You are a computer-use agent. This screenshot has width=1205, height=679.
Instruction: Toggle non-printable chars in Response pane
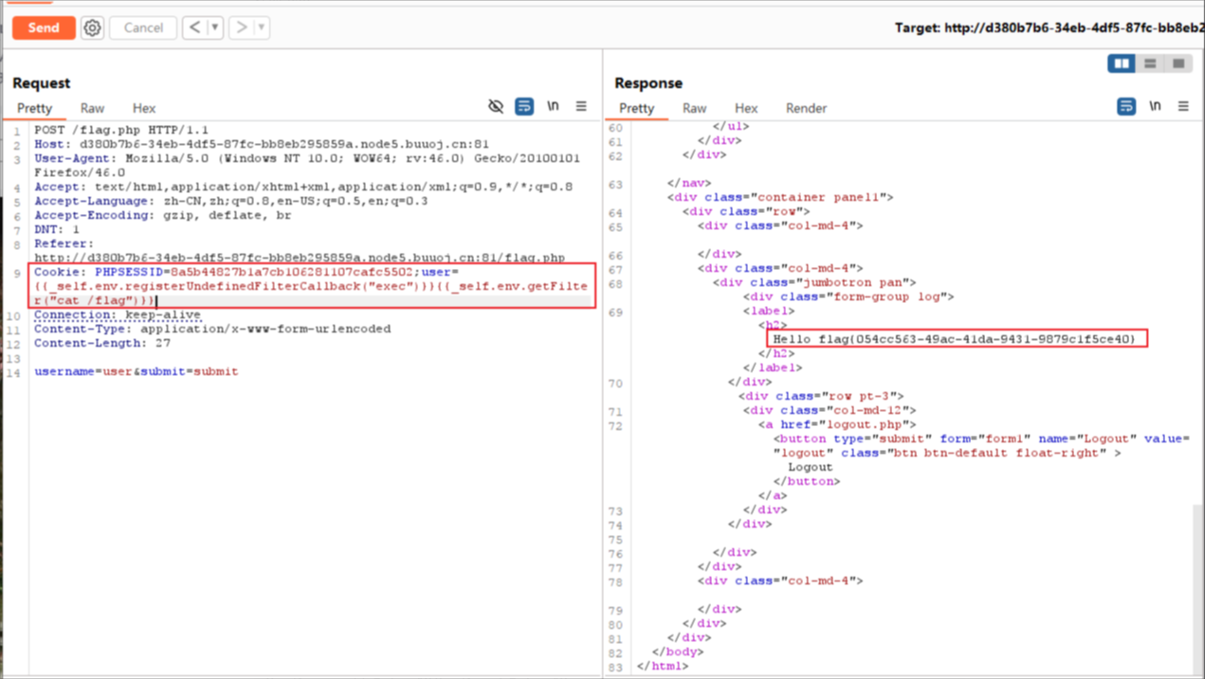(1155, 106)
